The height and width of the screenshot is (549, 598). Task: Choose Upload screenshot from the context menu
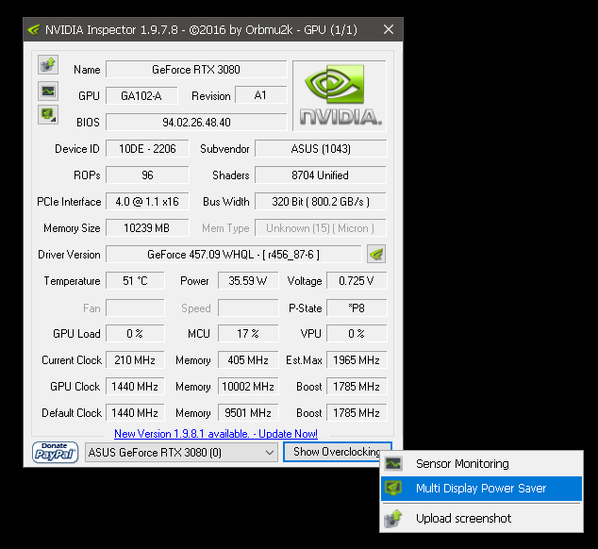pos(481,519)
